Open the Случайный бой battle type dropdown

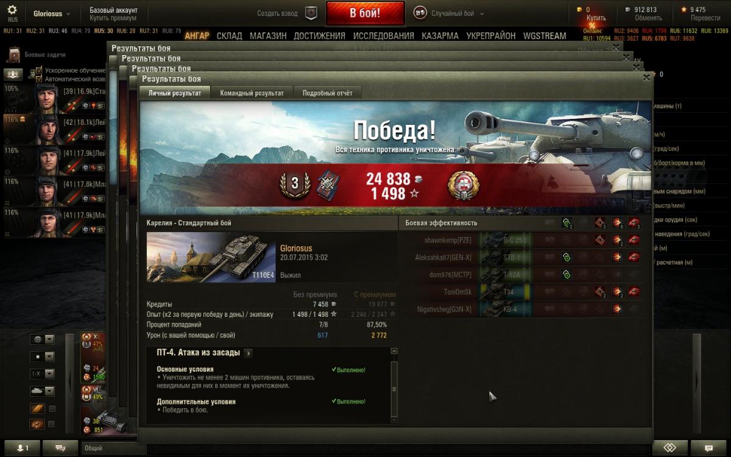point(450,13)
